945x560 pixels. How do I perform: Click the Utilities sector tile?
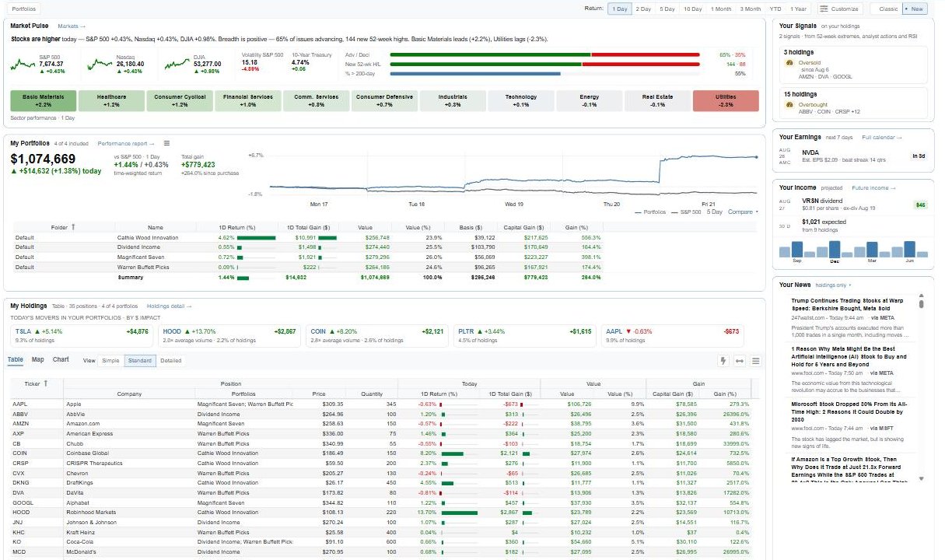pos(726,100)
